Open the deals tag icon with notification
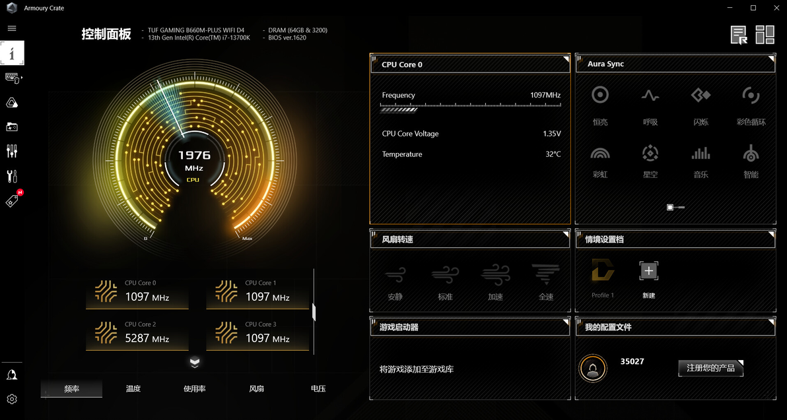The height and width of the screenshot is (420, 787). pyautogui.click(x=13, y=200)
